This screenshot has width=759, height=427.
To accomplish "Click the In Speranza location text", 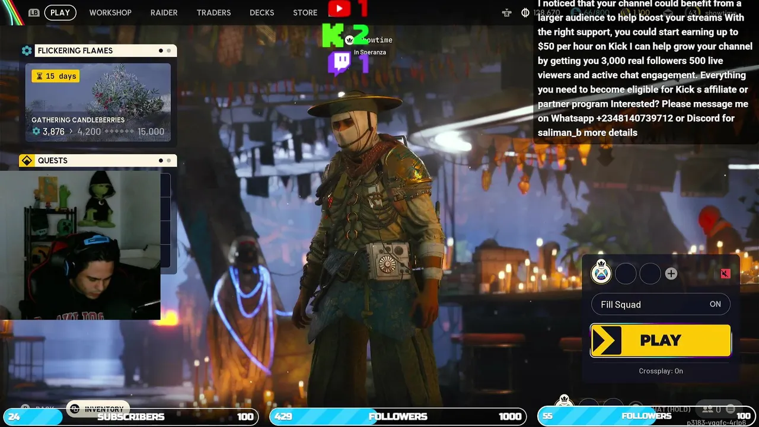I will [x=370, y=52].
